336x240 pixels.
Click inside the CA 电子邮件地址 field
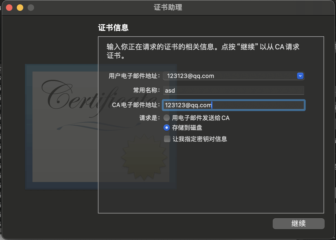click(234, 105)
